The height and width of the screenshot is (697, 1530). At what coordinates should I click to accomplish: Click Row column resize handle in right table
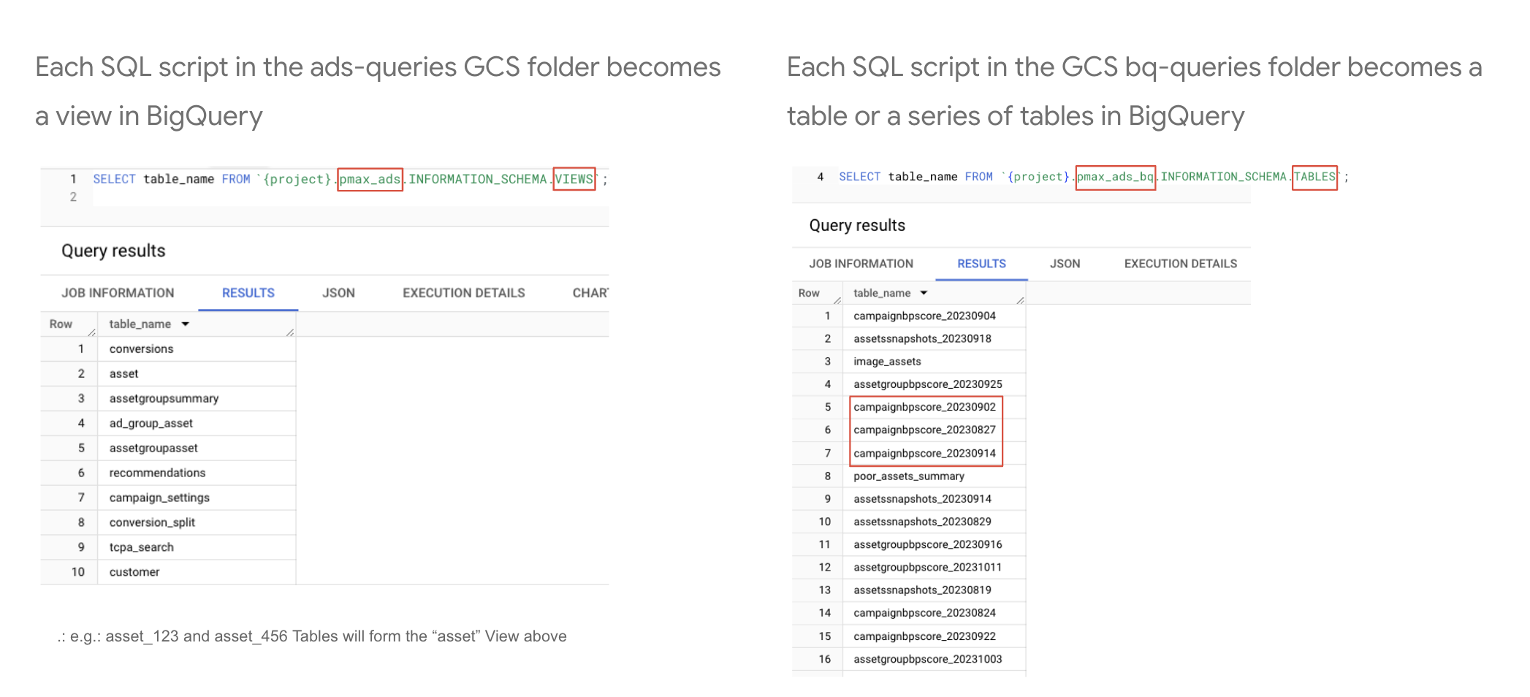coord(837,300)
